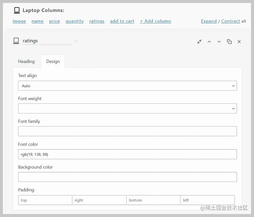Viewport: 254px width, 217px height.
Task: Open the Text align dropdown
Action: pos(127,86)
